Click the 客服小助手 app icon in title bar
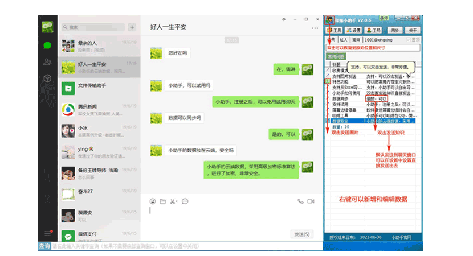 pyautogui.click(x=329, y=20)
